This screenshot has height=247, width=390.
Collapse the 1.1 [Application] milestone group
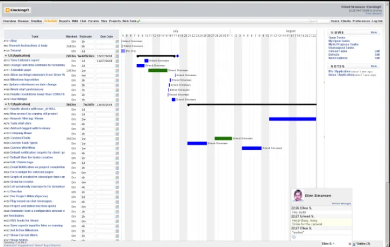(x=5, y=104)
